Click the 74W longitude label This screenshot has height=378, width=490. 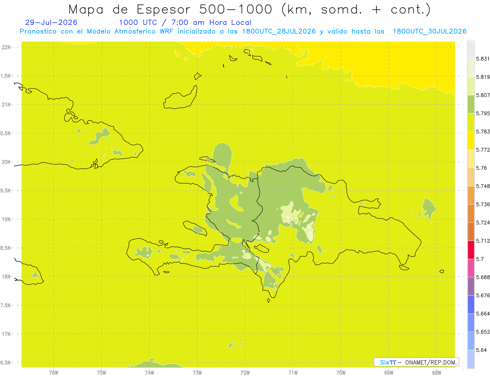149,373
